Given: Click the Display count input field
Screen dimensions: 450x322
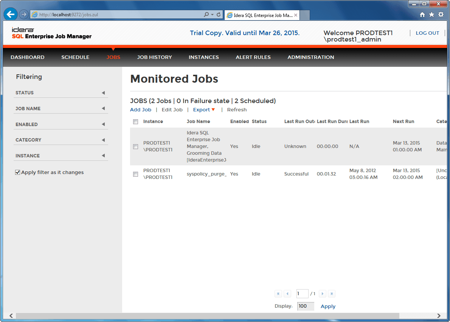Looking at the screenshot, I should [x=306, y=306].
